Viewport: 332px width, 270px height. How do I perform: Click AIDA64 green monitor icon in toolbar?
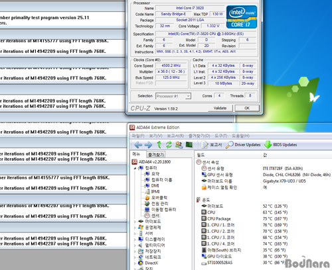coord(189,145)
